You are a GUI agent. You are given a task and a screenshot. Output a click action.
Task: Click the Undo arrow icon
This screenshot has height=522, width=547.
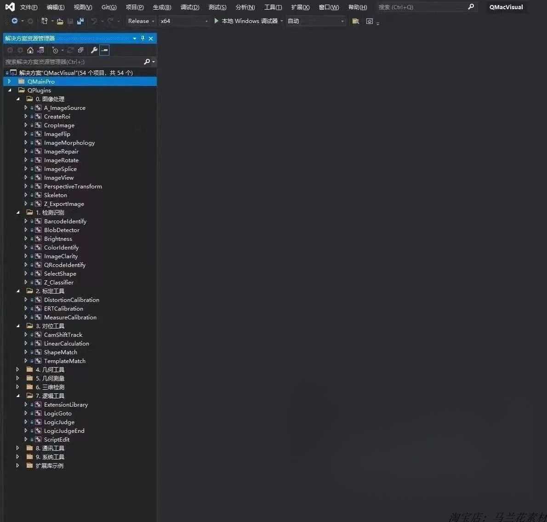point(94,21)
